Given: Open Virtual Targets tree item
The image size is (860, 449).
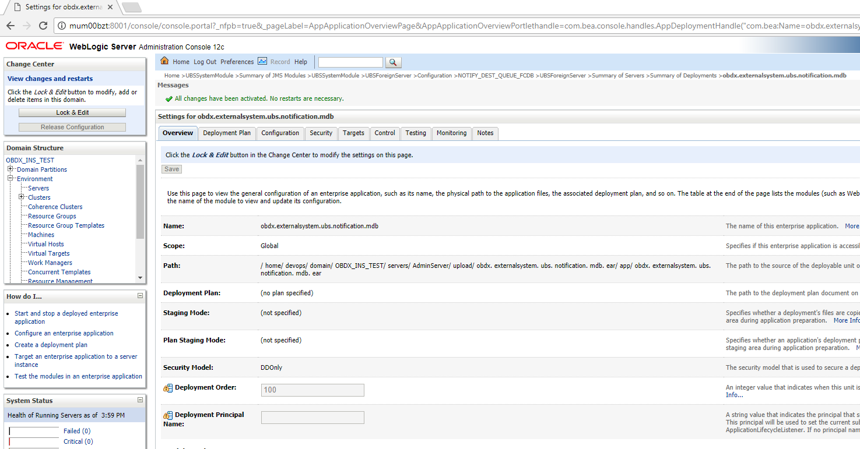Looking at the screenshot, I should 48,253.
